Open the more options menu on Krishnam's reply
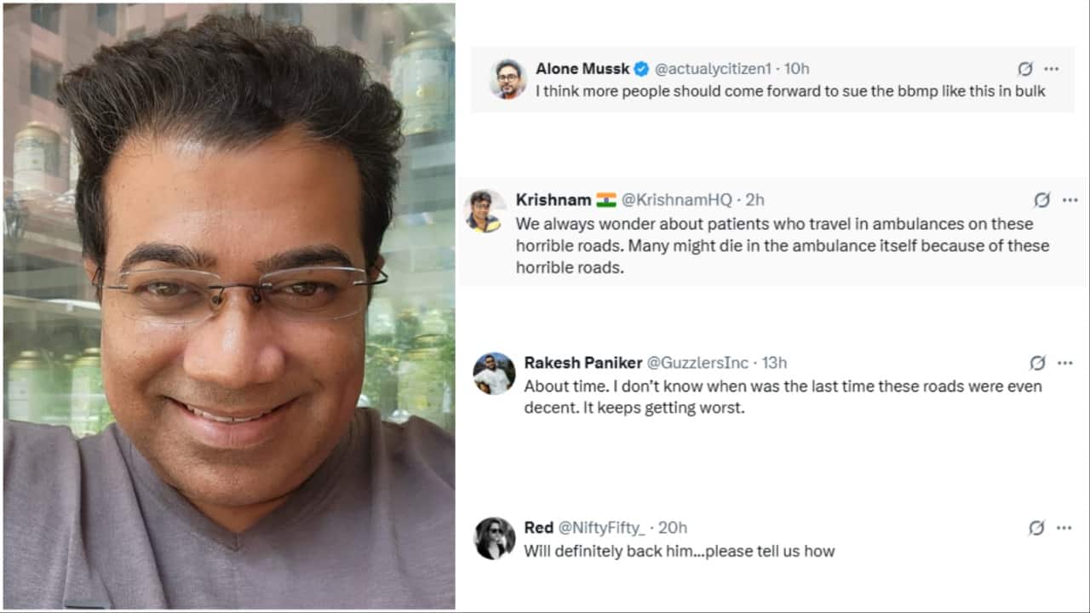This screenshot has height=613, width=1090. tap(1070, 200)
